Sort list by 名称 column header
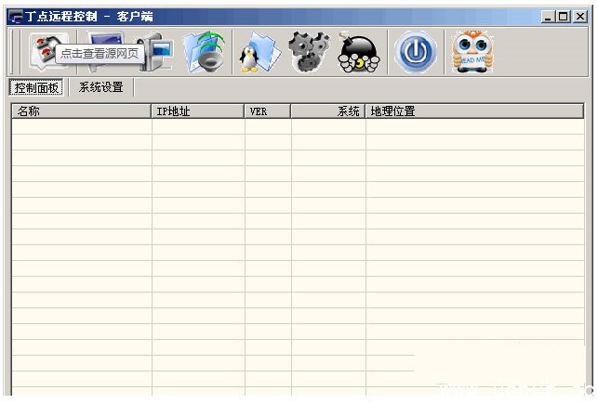This screenshot has height=404, width=598. pos(81,111)
